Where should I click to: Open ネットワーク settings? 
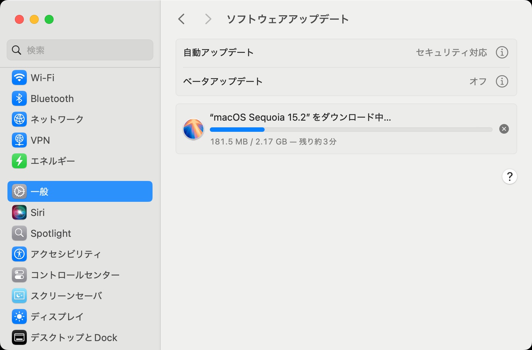click(x=57, y=120)
